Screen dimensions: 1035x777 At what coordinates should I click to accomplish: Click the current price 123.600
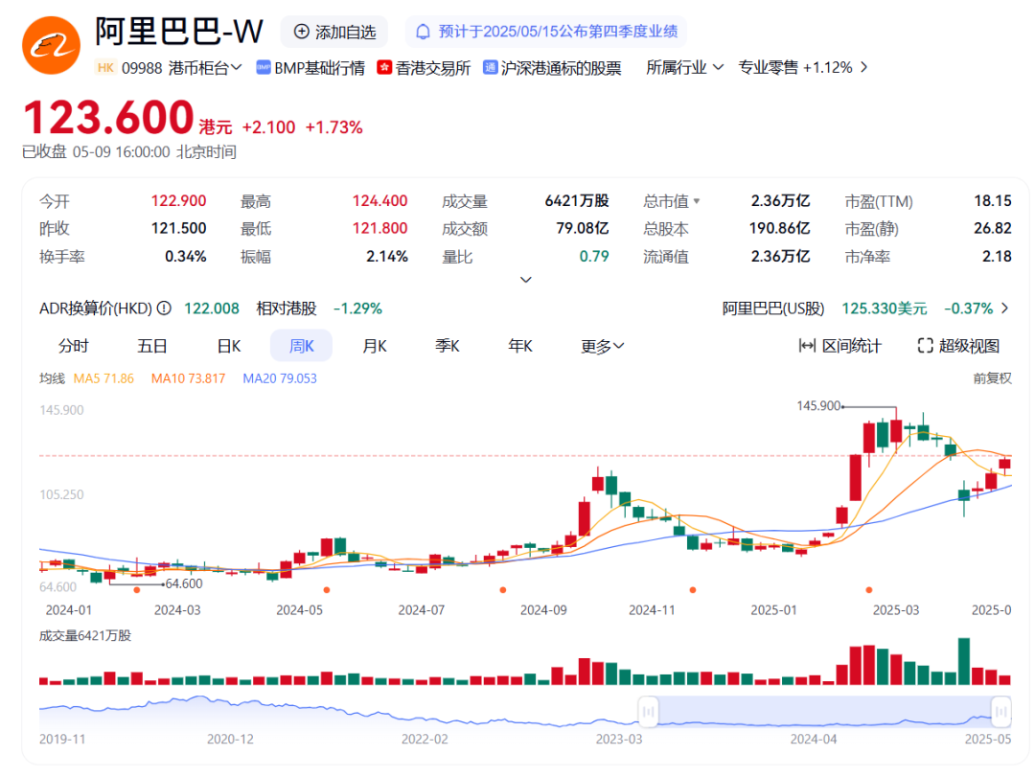(108, 118)
